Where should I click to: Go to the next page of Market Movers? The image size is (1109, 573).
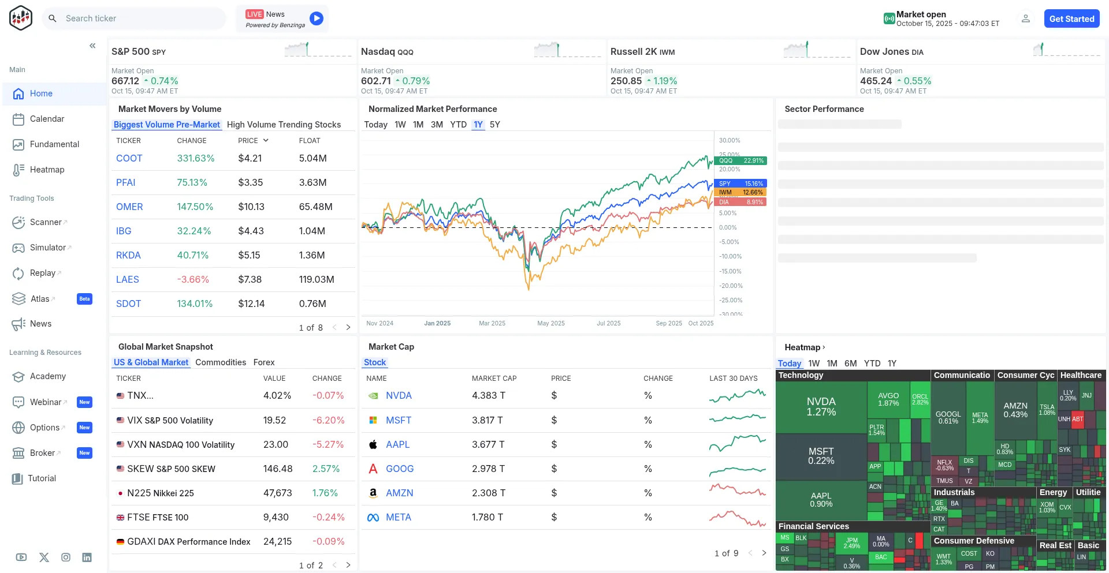click(x=348, y=327)
